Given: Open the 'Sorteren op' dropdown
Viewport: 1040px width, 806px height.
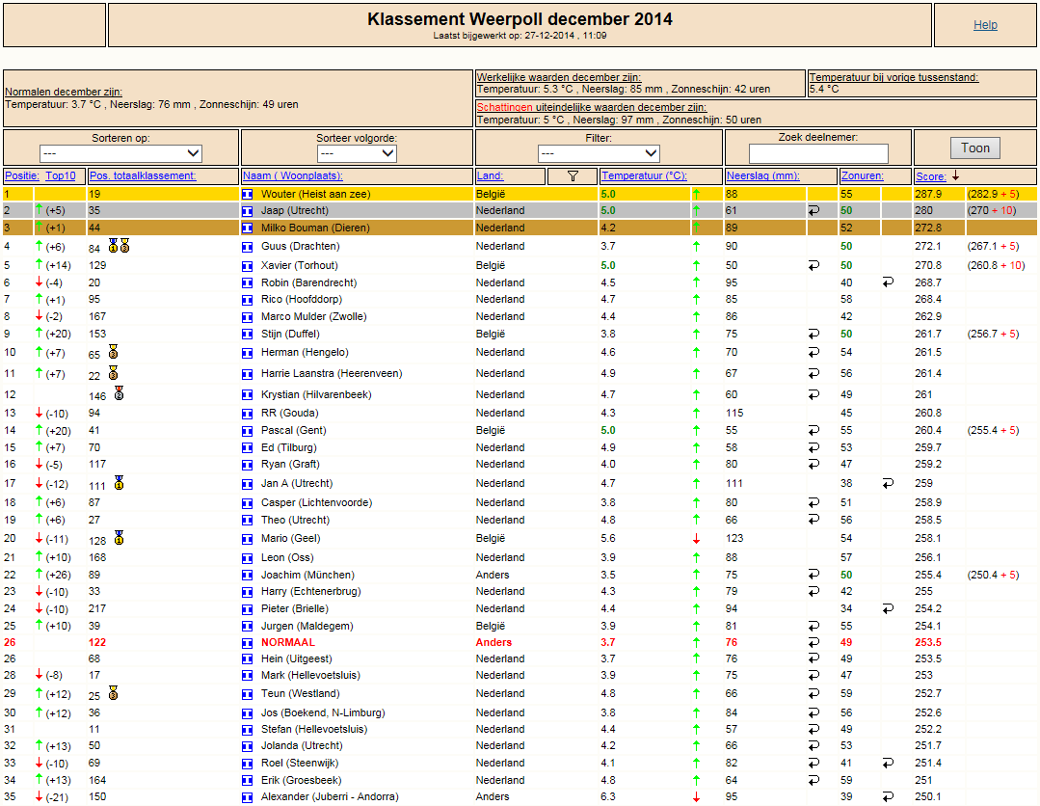Looking at the screenshot, I should tap(120, 153).
